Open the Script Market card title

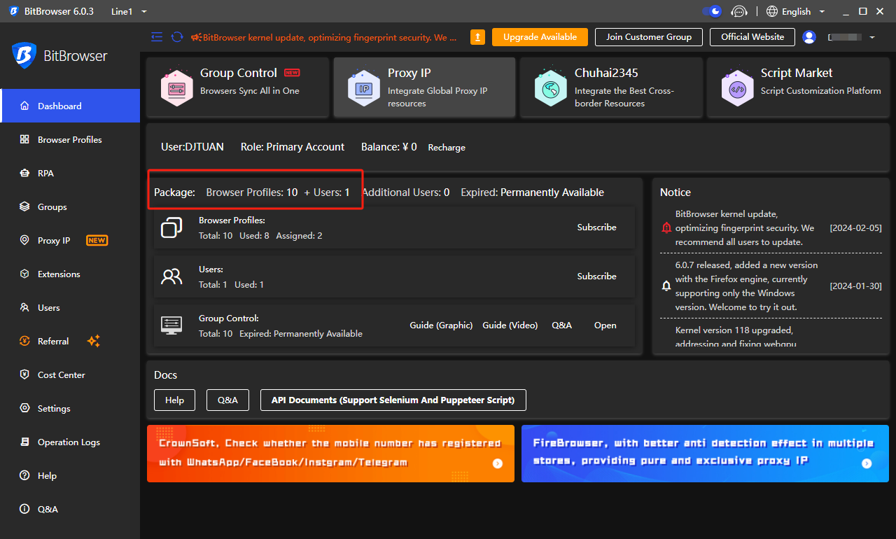coord(797,73)
